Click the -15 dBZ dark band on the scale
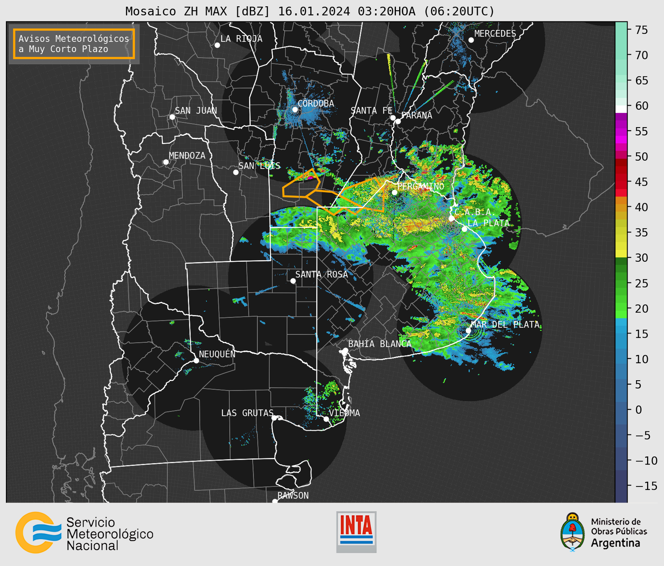664x566 pixels. tap(621, 486)
